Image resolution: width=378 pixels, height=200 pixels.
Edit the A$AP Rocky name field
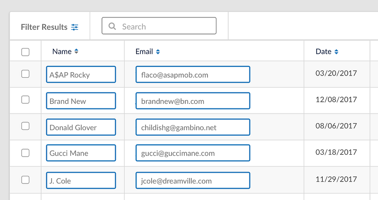tap(81, 75)
